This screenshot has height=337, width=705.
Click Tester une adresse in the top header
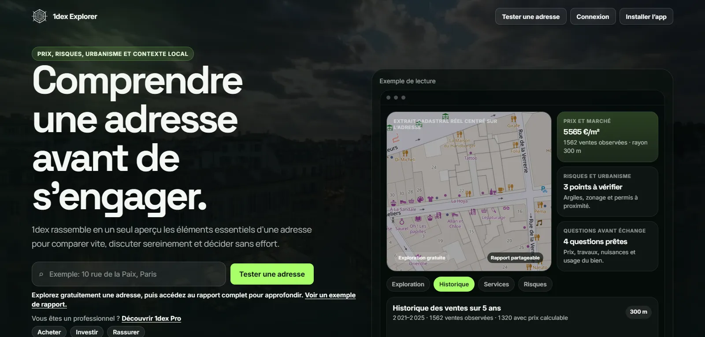coord(531,17)
